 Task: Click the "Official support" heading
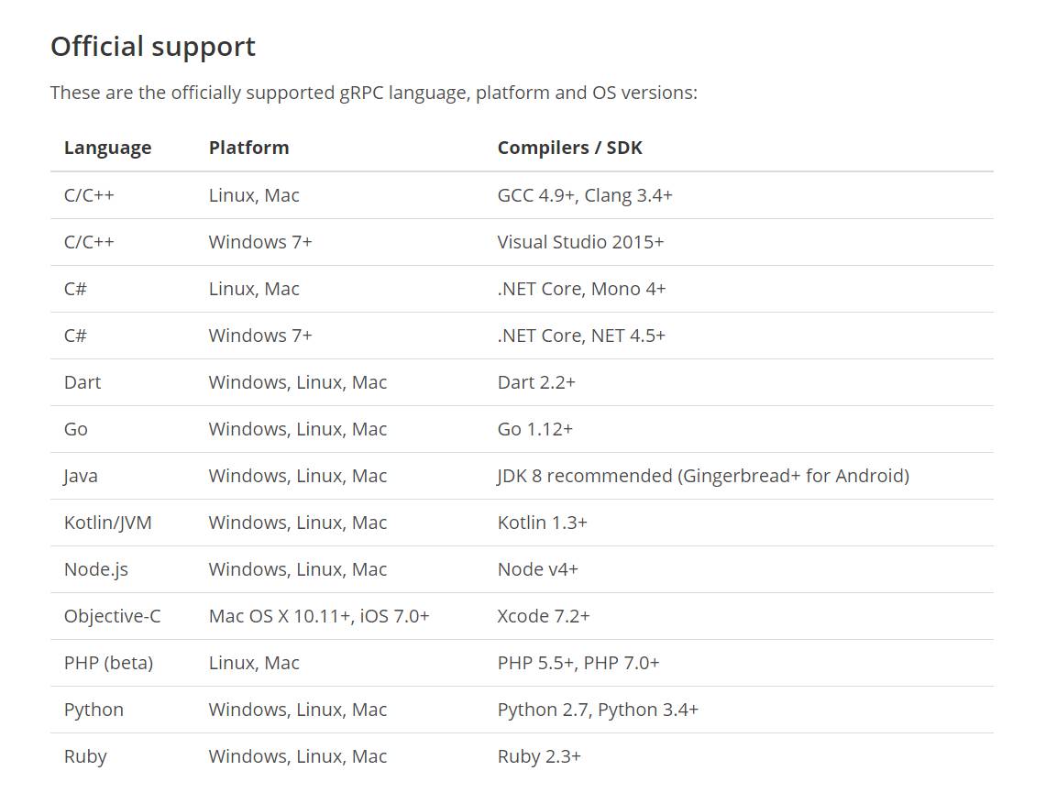click(152, 47)
